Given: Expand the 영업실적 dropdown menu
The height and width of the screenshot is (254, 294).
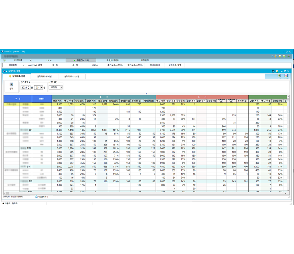Looking at the screenshot, I should coord(23,65).
